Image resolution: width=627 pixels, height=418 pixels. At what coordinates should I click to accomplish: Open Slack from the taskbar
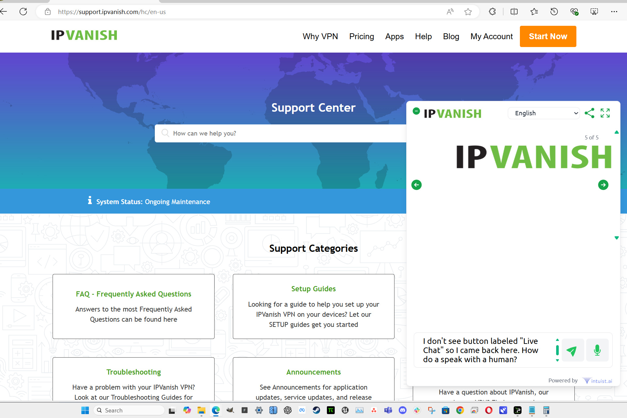[417, 410]
